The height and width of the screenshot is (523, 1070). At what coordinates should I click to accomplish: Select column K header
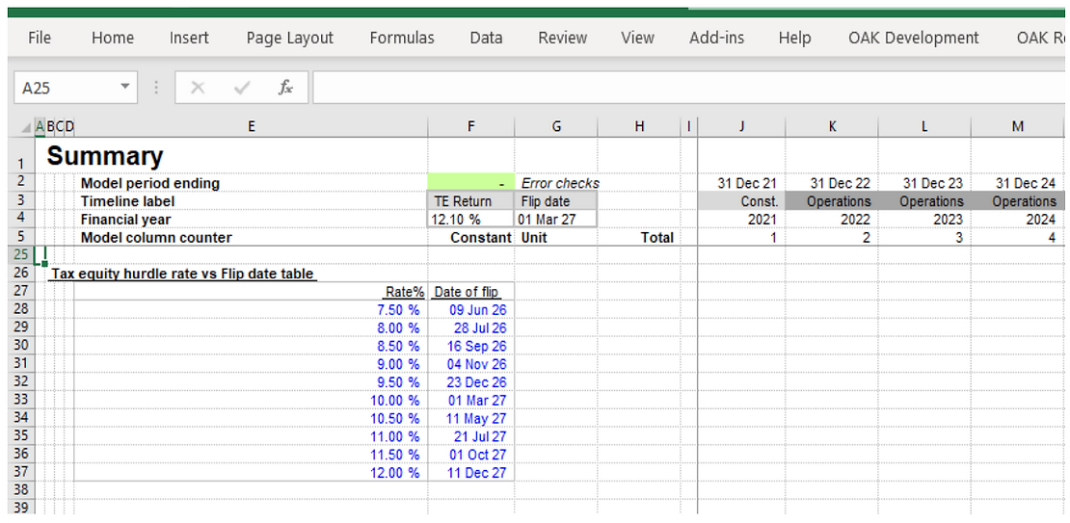click(832, 126)
